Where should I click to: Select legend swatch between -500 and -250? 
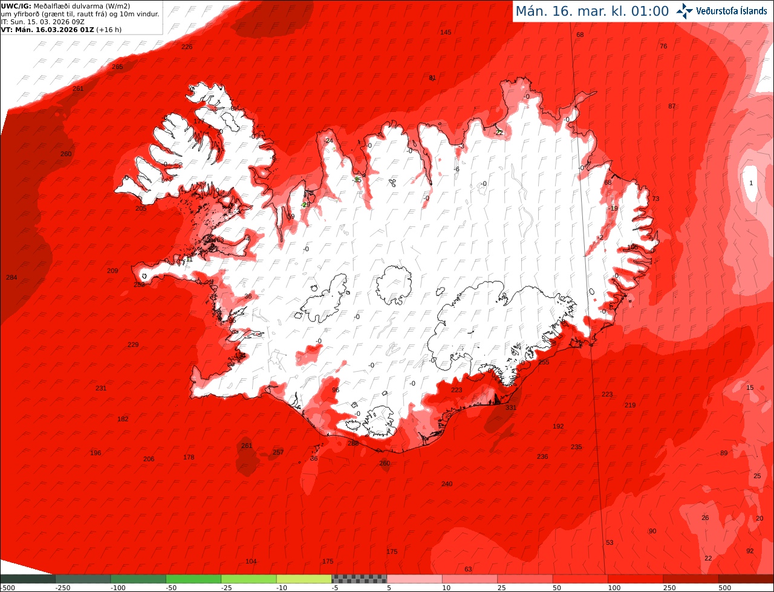[x=28, y=579]
